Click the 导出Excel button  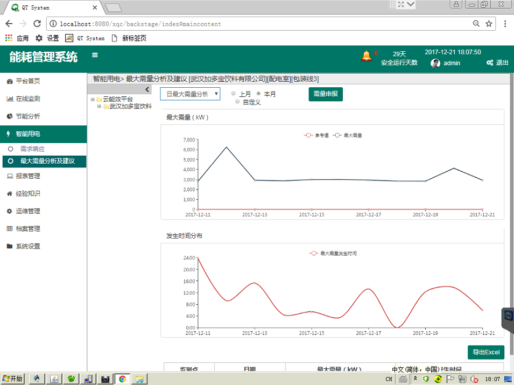486,352
